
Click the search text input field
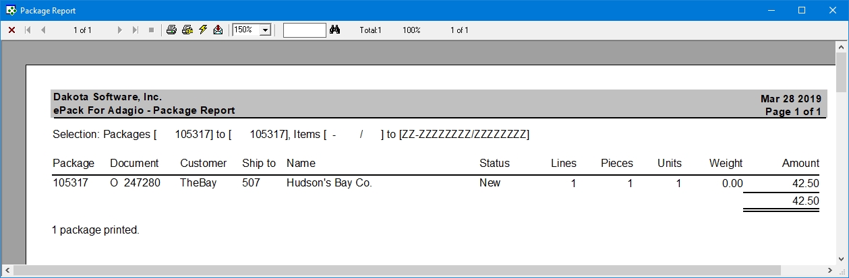coord(305,30)
